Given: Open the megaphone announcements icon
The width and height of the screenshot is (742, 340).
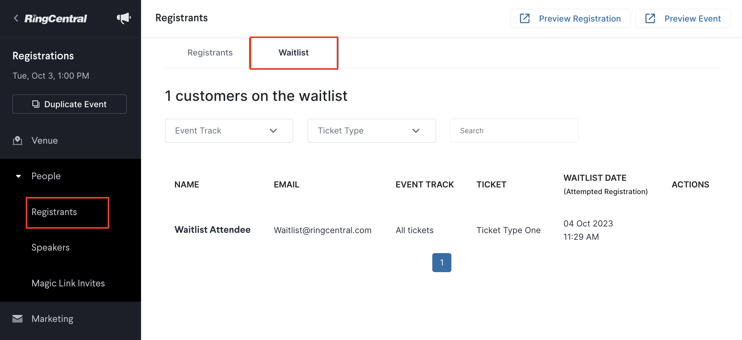Looking at the screenshot, I should [x=124, y=18].
